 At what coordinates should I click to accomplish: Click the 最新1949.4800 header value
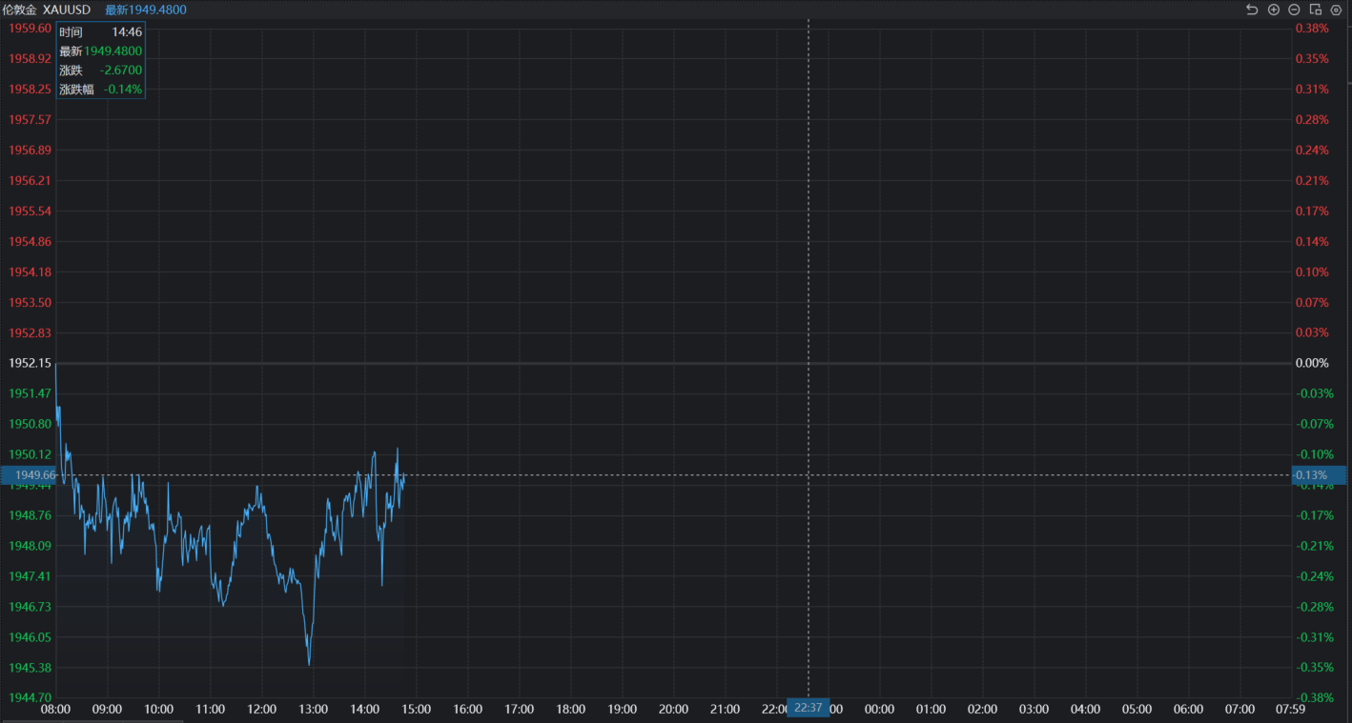pyautogui.click(x=146, y=10)
